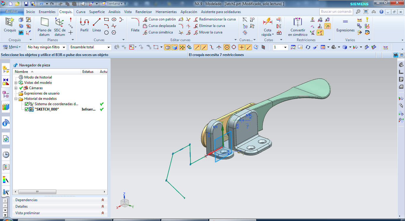Expand the Vista preliminar panel
The image size is (405, 221).
pyautogui.click(x=60, y=213)
